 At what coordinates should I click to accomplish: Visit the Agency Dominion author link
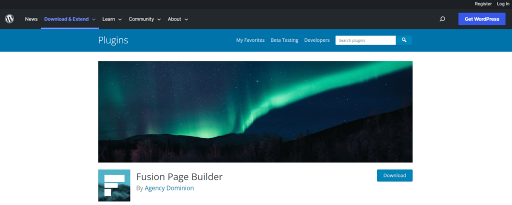pos(169,188)
